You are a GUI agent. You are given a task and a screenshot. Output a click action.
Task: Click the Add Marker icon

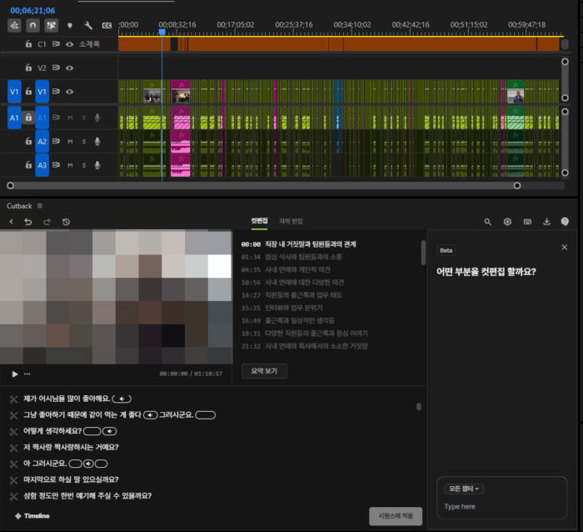tap(69, 26)
